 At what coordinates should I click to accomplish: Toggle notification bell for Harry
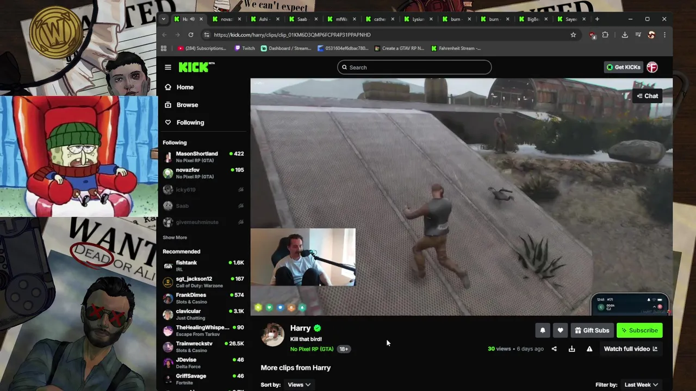click(542, 330)
